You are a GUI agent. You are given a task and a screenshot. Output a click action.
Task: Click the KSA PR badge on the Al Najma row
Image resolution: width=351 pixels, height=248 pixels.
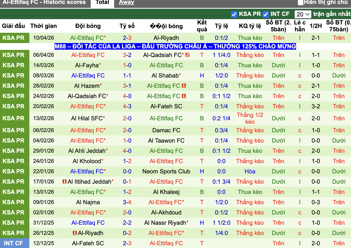[x=15, y=202]
